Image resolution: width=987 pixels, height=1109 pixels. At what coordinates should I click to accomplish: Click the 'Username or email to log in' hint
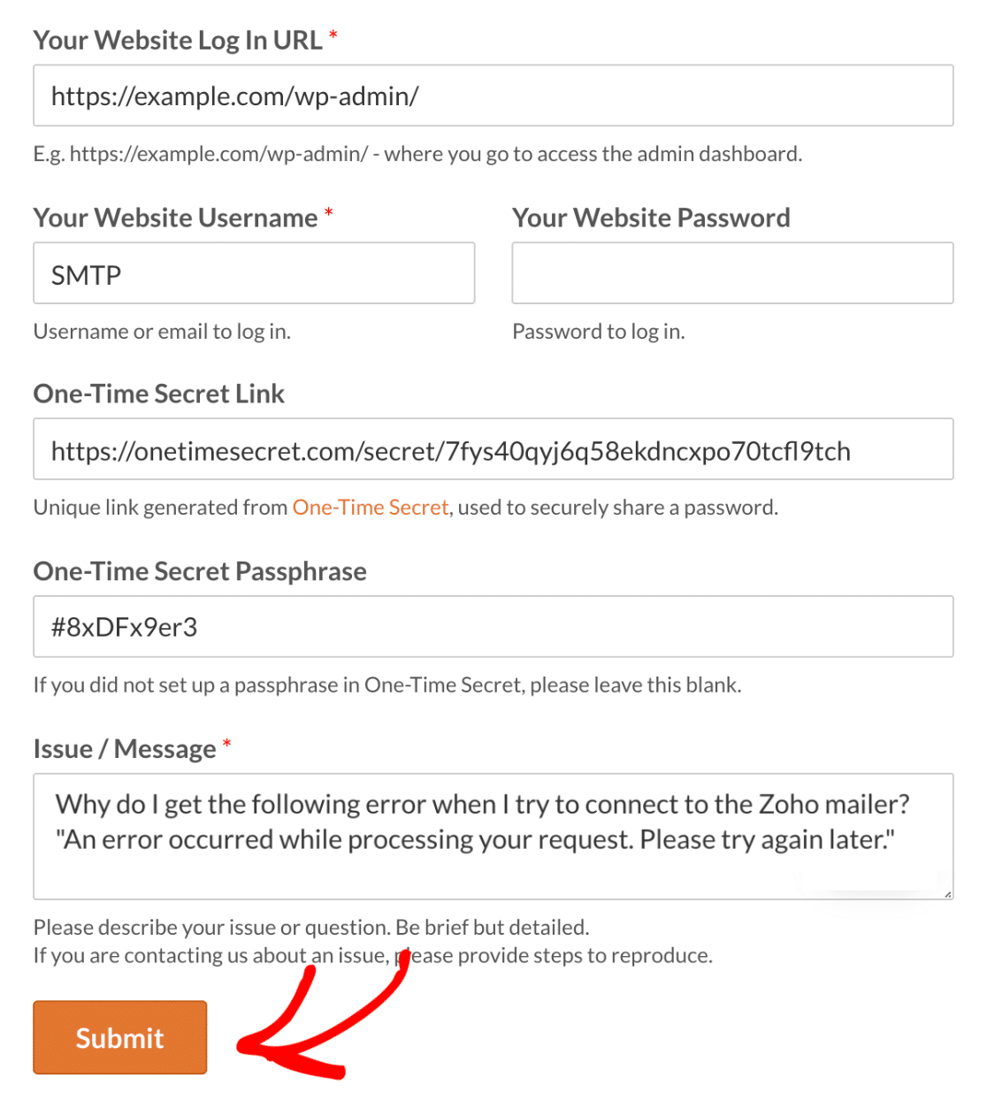[162, 332]
